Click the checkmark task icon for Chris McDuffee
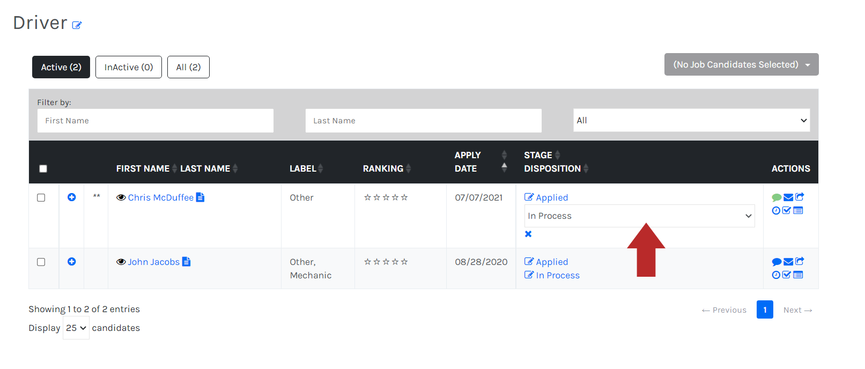This screenshot has height=369, width=865. 787,211
